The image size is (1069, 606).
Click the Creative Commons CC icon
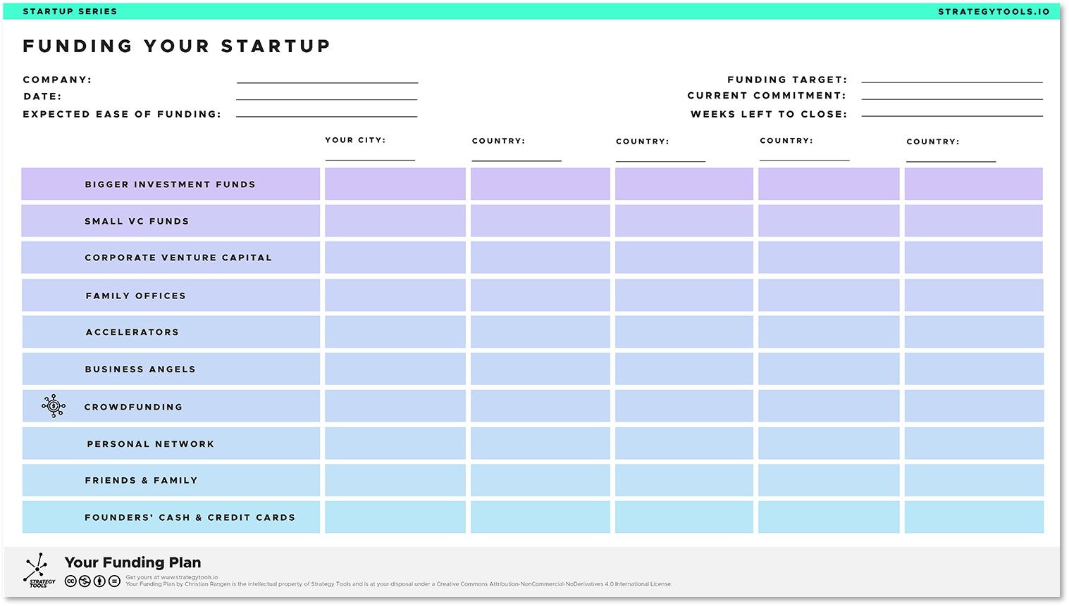(70, 581)
